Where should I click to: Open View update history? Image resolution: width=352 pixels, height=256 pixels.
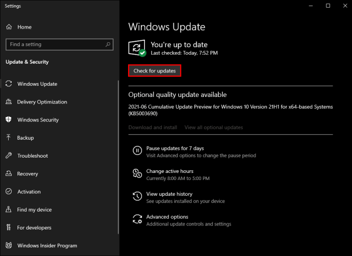(x=169, y=194)
